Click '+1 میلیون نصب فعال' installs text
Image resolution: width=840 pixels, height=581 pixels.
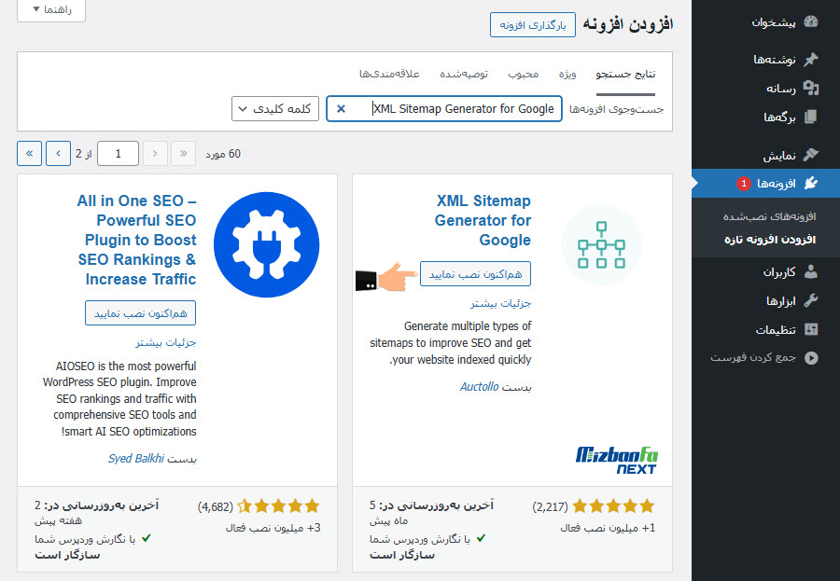click(x=608, y=528)
